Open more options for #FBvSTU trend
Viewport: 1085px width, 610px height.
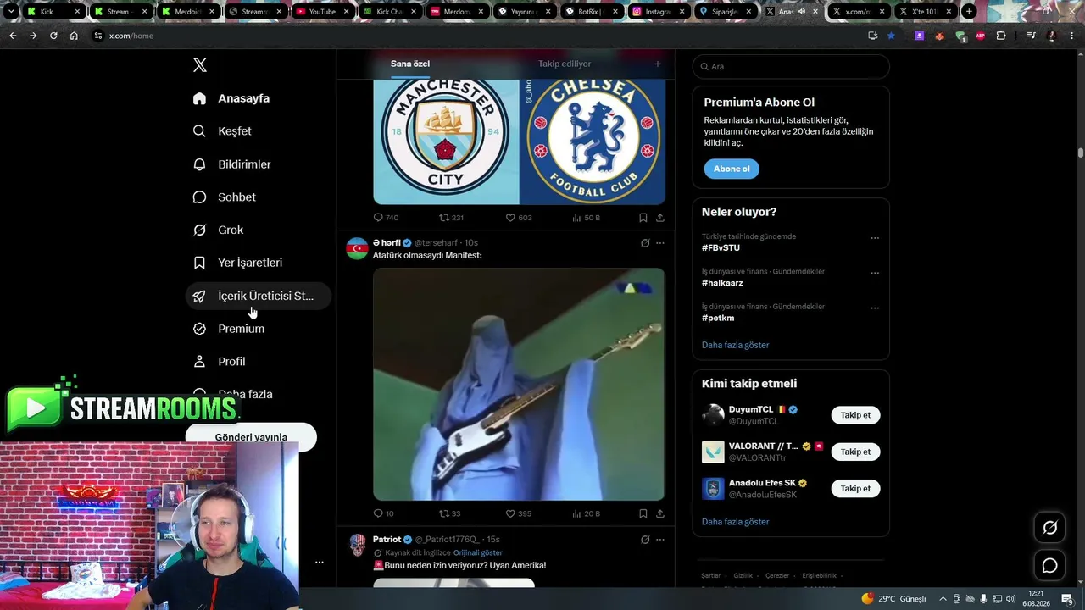click(875, 238)
